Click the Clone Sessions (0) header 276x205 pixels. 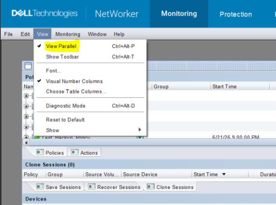pyautogui.click(x=50, y=165)
